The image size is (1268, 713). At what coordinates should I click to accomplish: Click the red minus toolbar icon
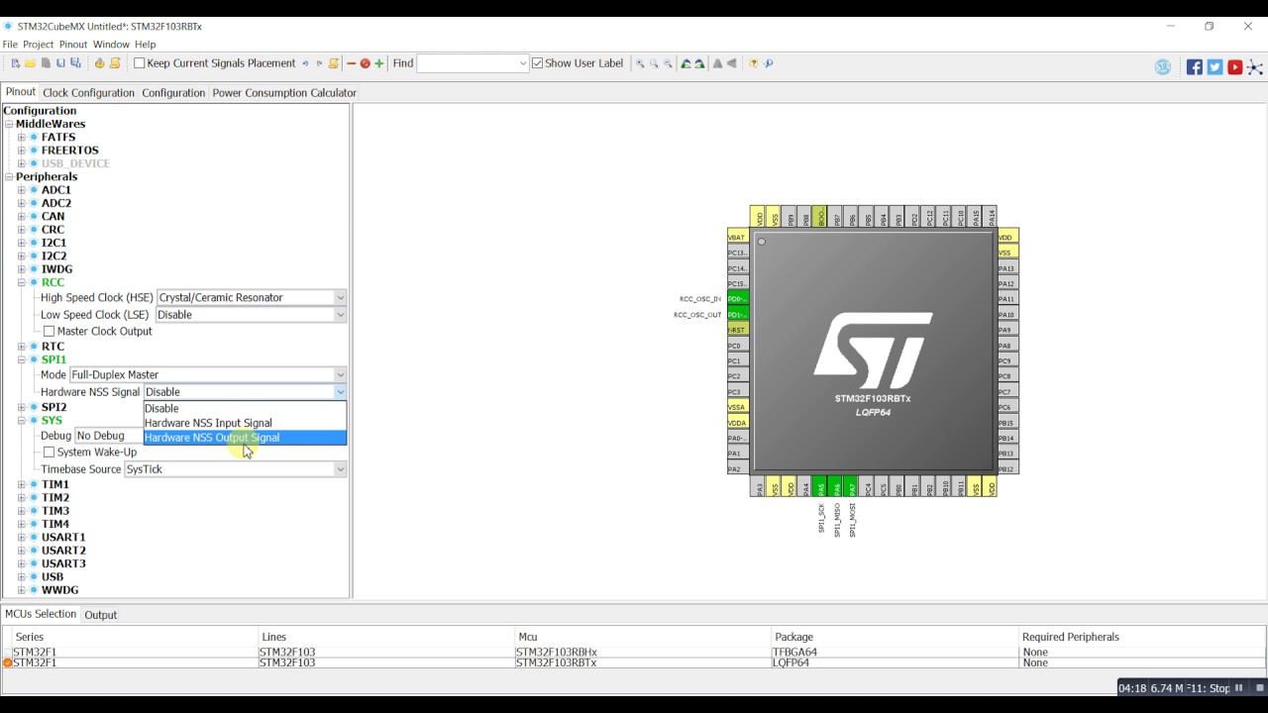point(351,63)
